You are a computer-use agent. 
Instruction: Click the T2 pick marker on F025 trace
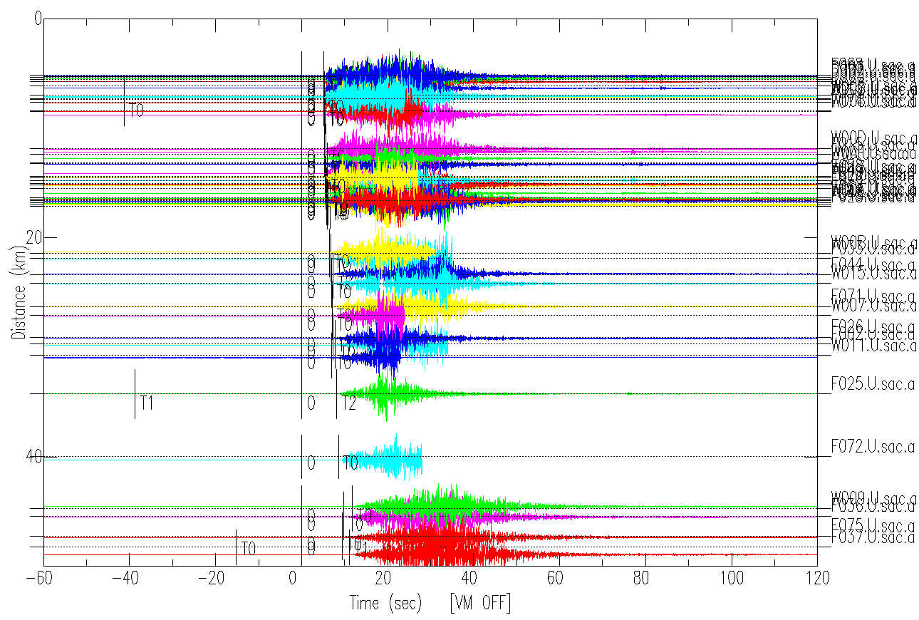pos(349,403)
